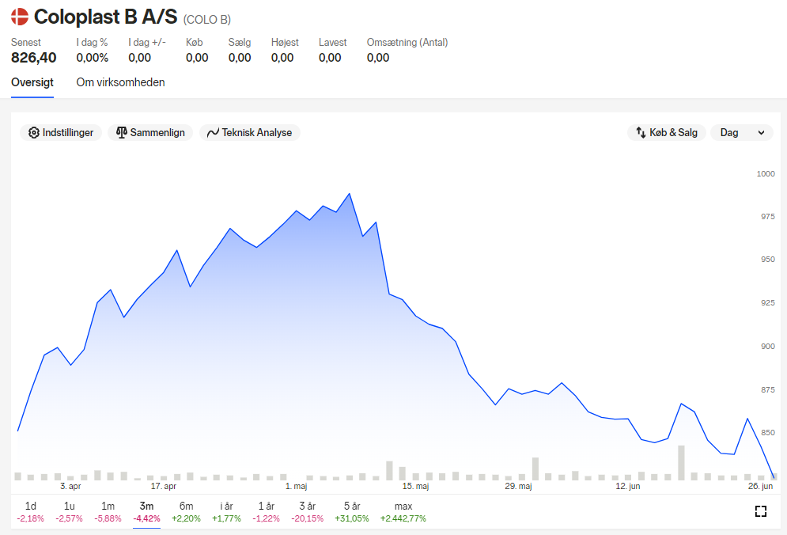Click the 850 y-axis label
Viewport: 787px width, 535px height.
(x=767, y=433)
